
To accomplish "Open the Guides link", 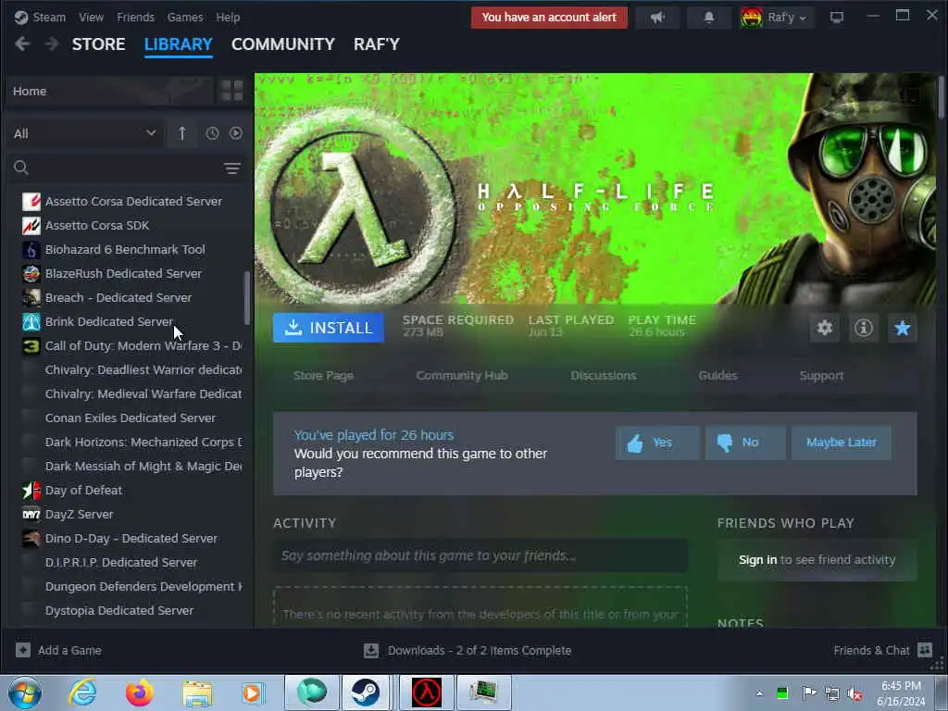I will click(717, 376).
